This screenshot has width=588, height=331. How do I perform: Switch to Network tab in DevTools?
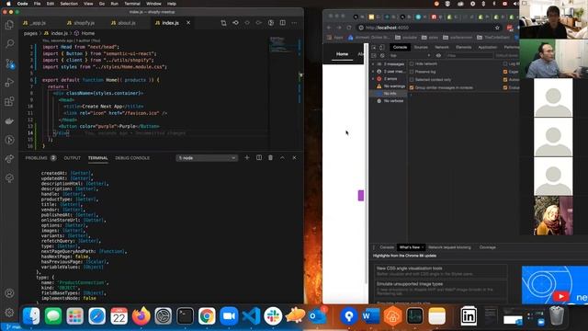[441, 47]
